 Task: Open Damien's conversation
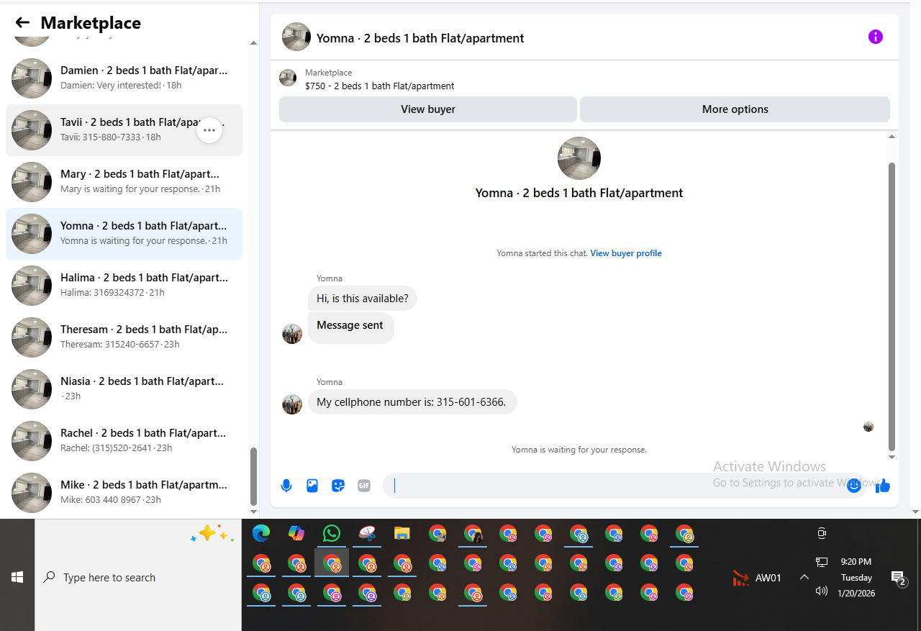(x=124, y=78)
